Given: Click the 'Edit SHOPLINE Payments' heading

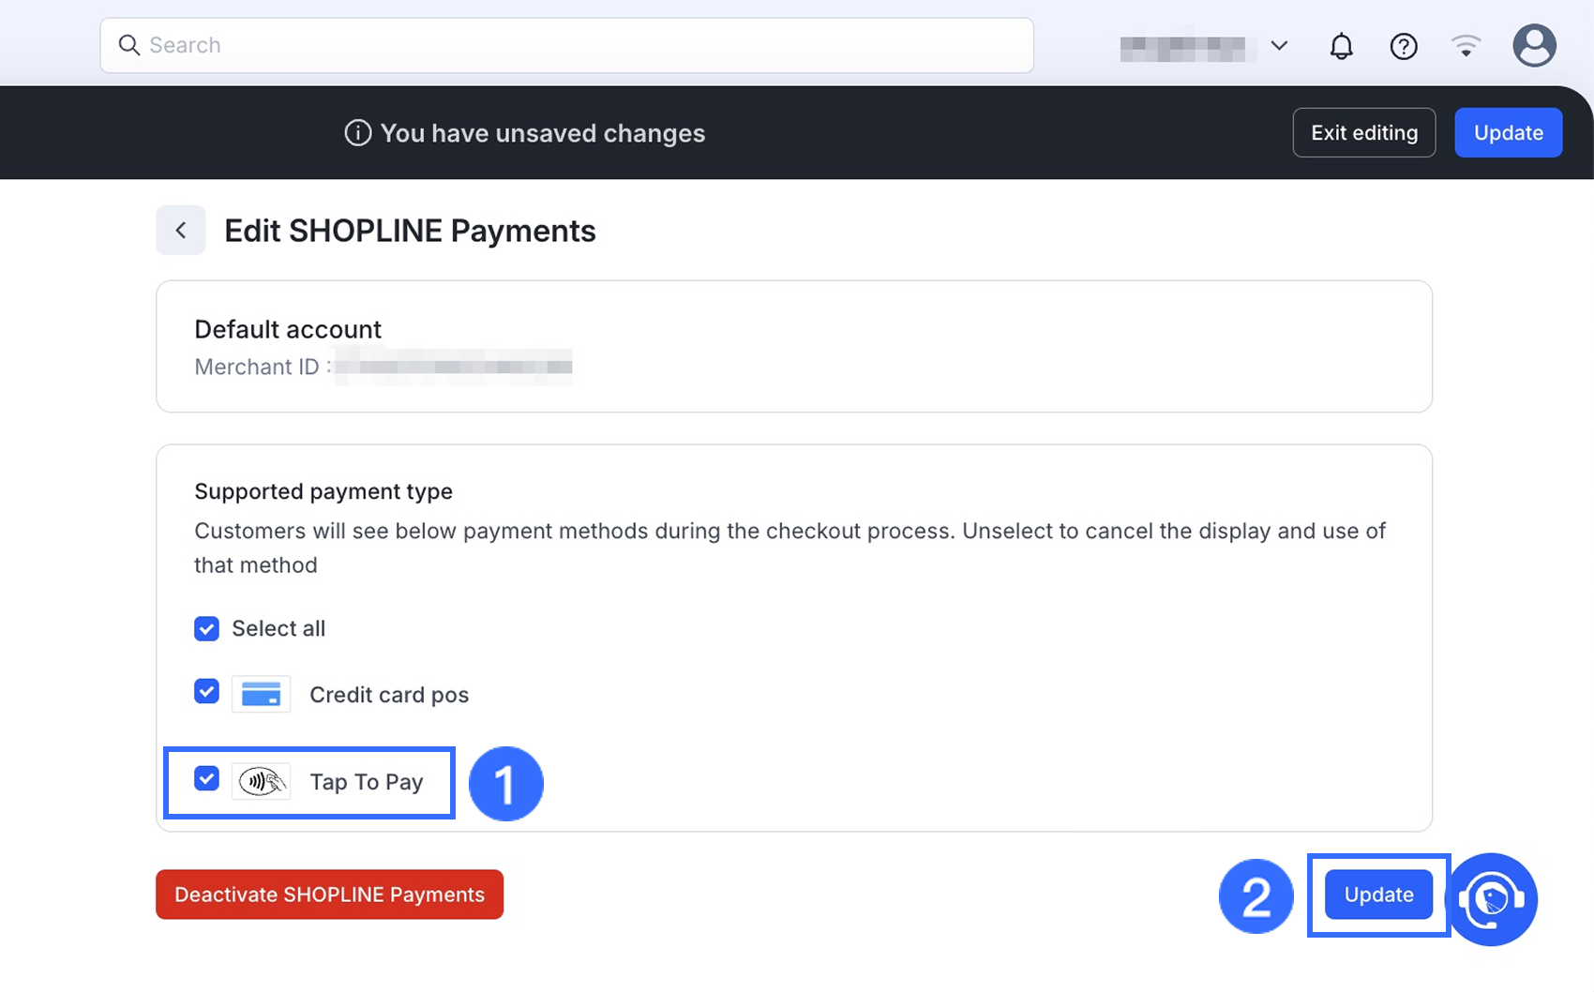Looking at the screenshot, I should pos(410,231).
